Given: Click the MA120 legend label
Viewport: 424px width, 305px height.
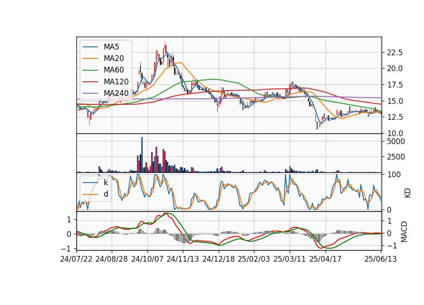Looking at the screenshot, I should pyautogui.click(x=116, y=82).
